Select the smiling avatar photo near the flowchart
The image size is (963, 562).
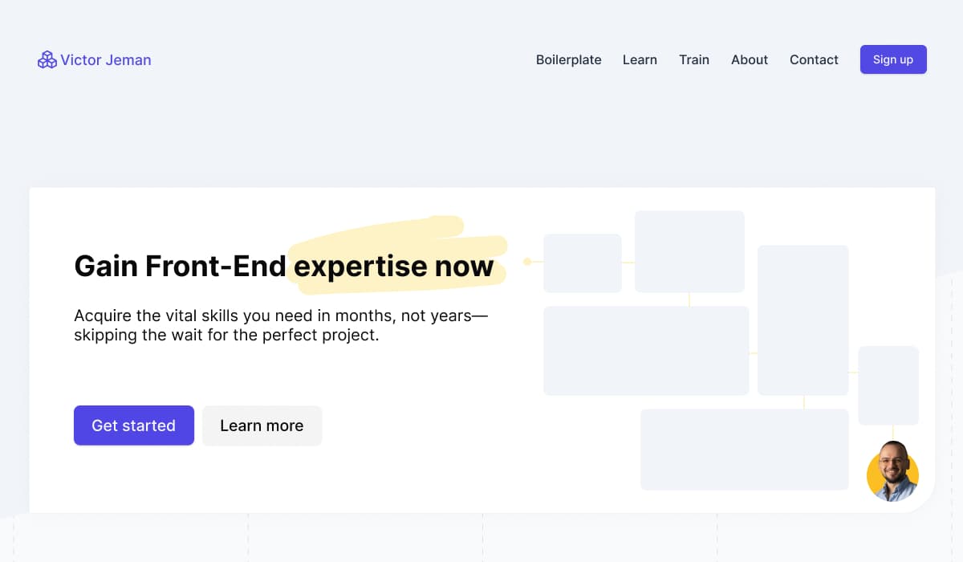point(892,474)
